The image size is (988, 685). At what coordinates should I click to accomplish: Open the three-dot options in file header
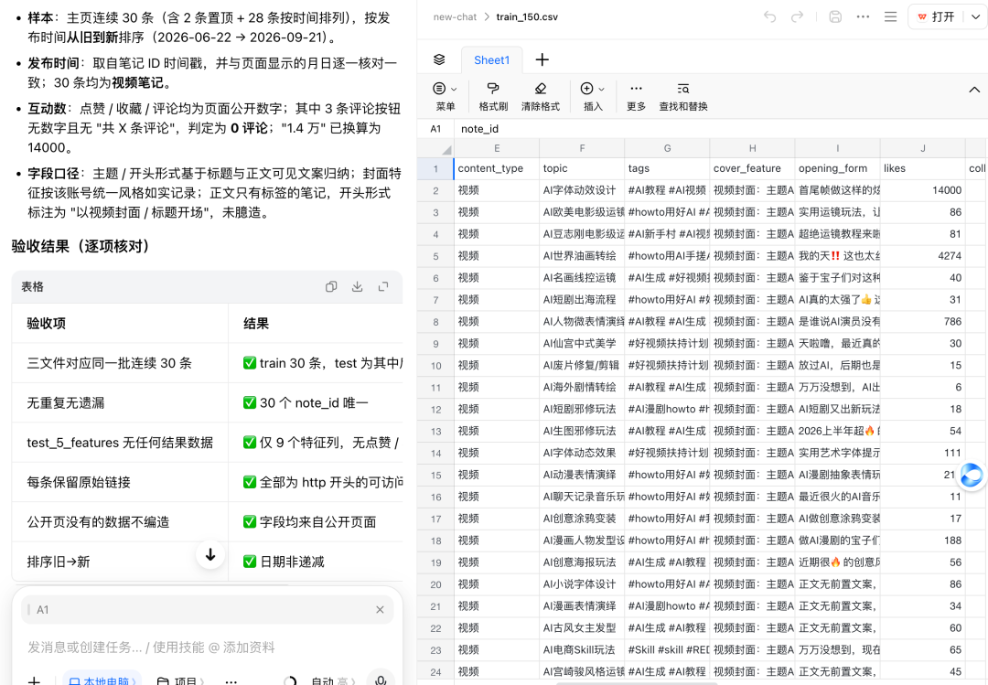[864, 17]
